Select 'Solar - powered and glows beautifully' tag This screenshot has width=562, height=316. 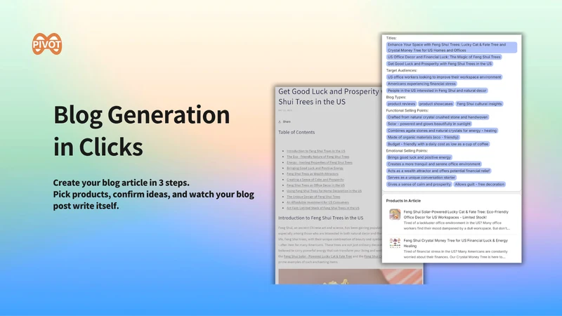point(429,124)
